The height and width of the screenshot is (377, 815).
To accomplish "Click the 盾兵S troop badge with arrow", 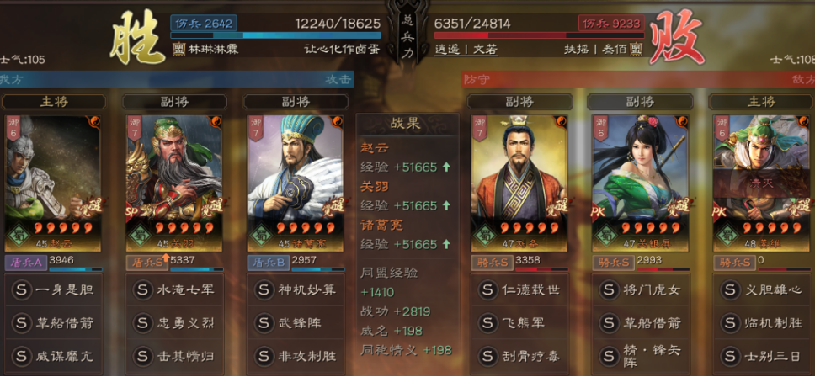I will click(x=147, y=263).
